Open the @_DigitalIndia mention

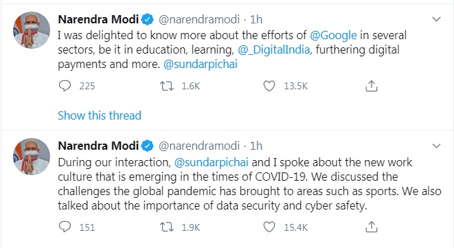274,50
